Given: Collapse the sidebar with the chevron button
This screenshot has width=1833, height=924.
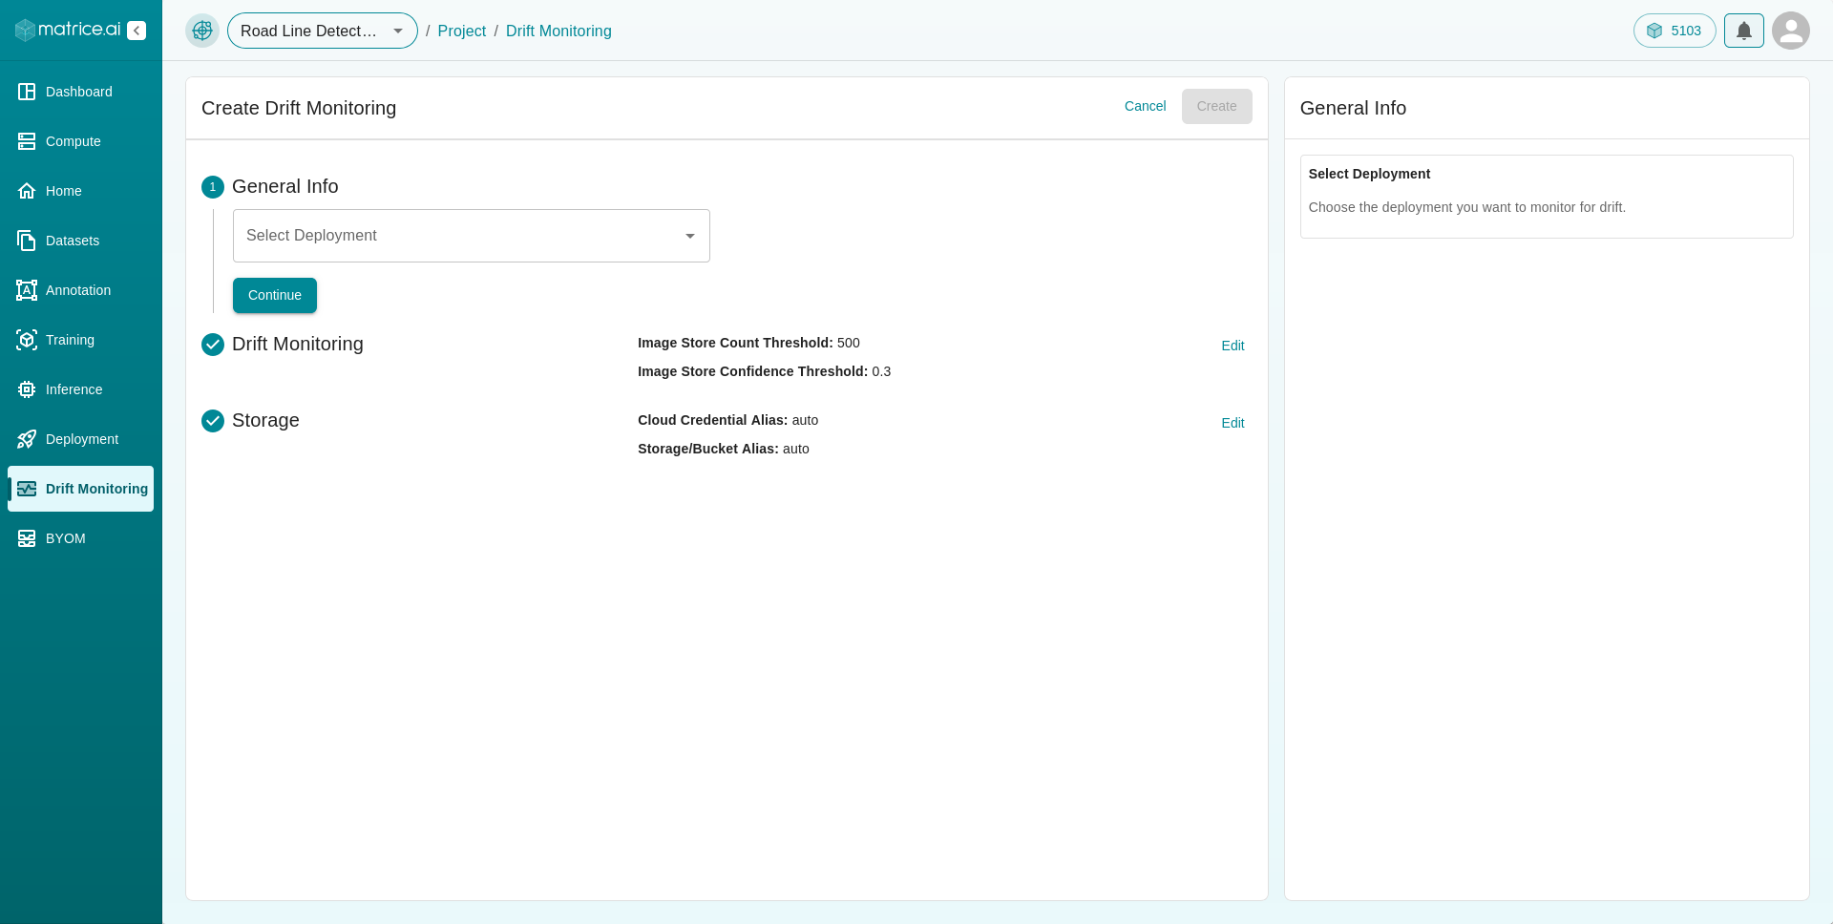Looking at the screenshot, I should tap(137, 31).
